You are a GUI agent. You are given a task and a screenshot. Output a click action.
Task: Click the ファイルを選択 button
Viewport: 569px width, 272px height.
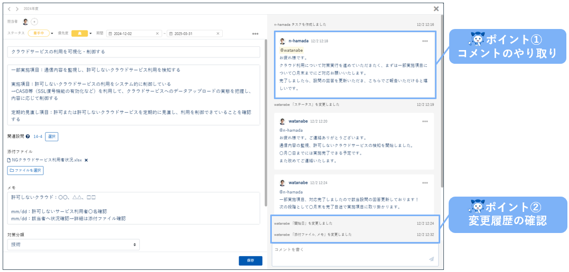[x=25, y=170]
